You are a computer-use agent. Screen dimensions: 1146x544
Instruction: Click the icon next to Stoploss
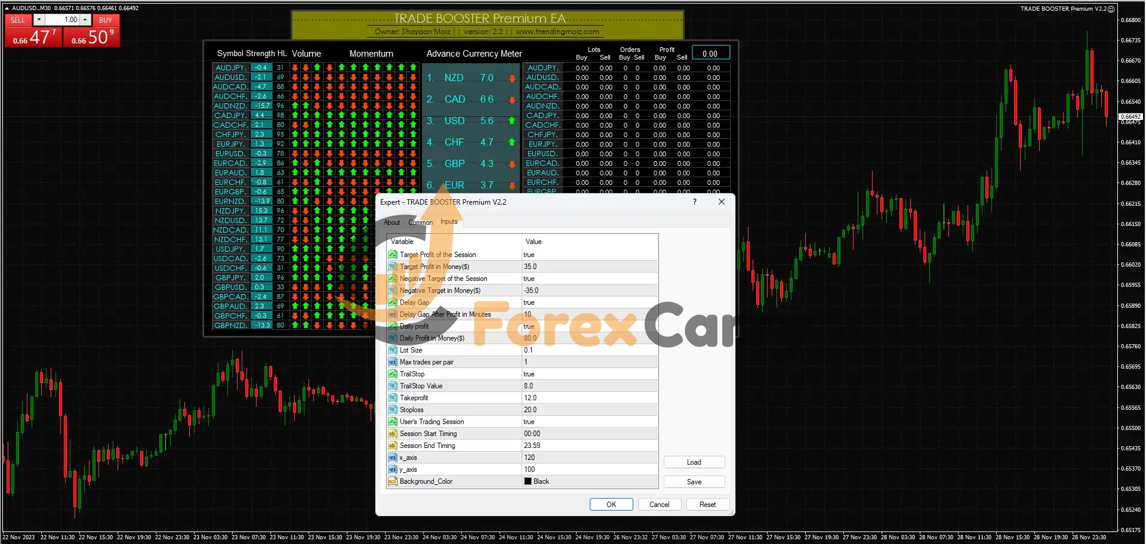click(x=392, y=410)
